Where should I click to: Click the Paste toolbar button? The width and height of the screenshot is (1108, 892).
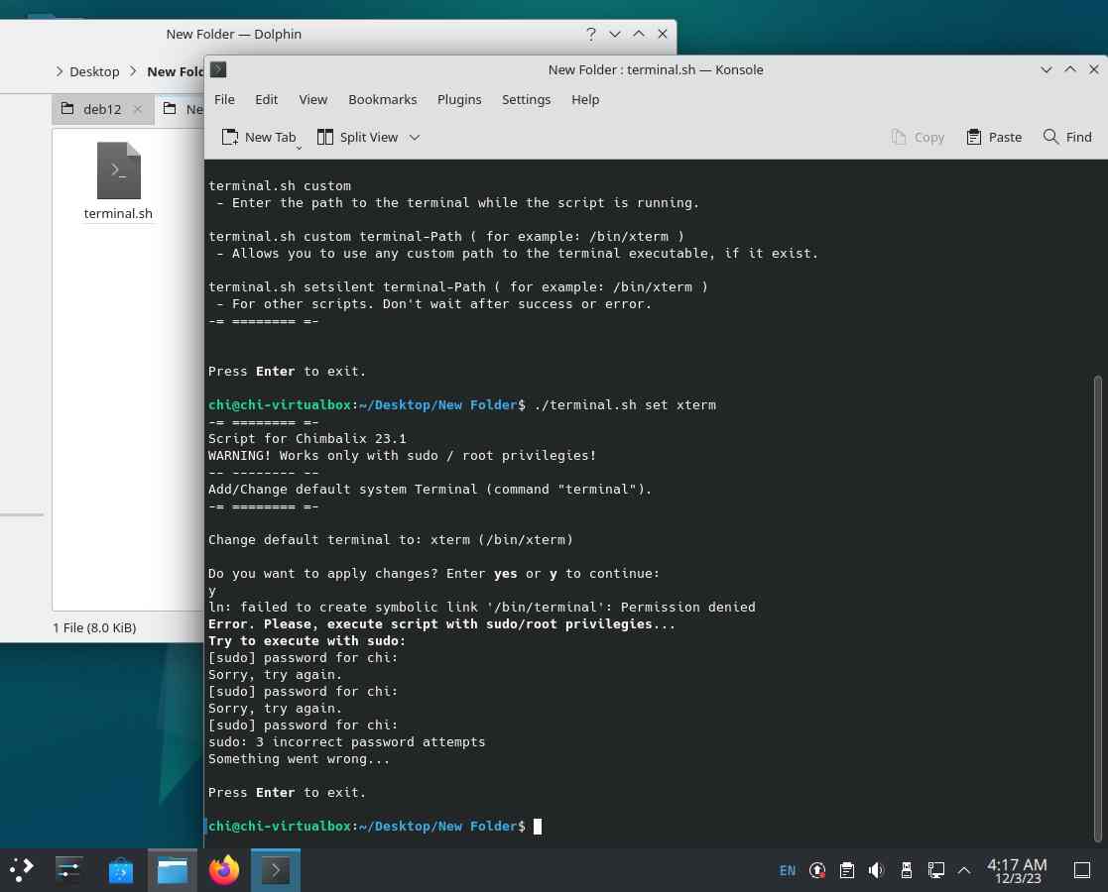(x=994, y=137)
